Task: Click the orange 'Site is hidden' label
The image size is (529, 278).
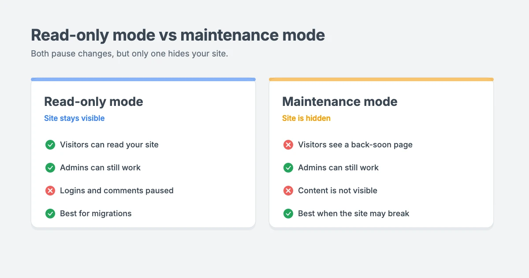Action: pos(306,118)
